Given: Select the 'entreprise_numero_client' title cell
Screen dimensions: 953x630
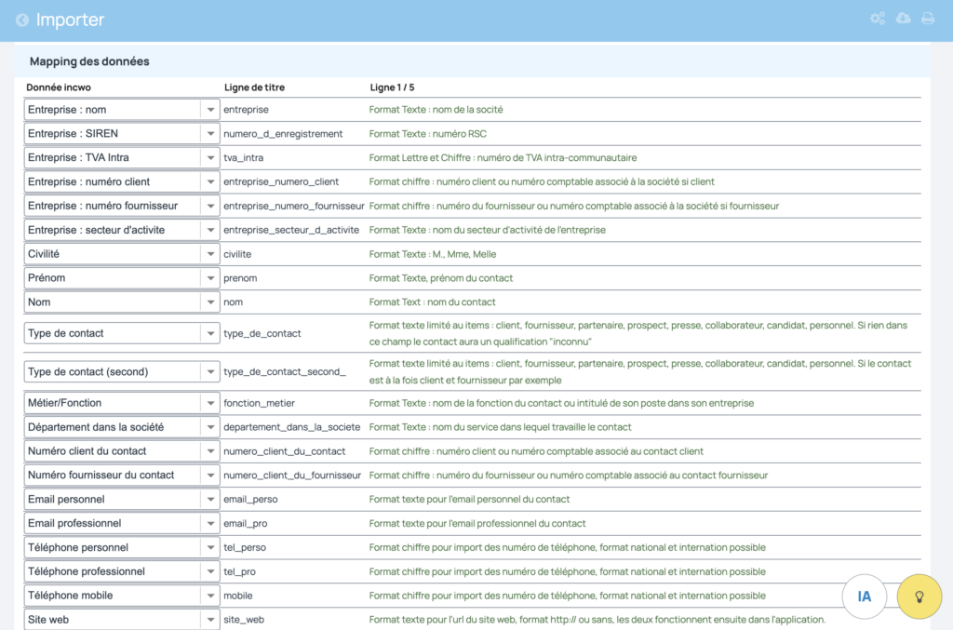Looking at the screenshot, I should click(x=281, y=181).
